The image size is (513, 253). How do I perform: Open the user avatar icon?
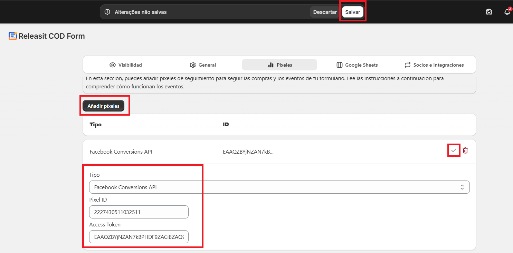coord(489,12)
